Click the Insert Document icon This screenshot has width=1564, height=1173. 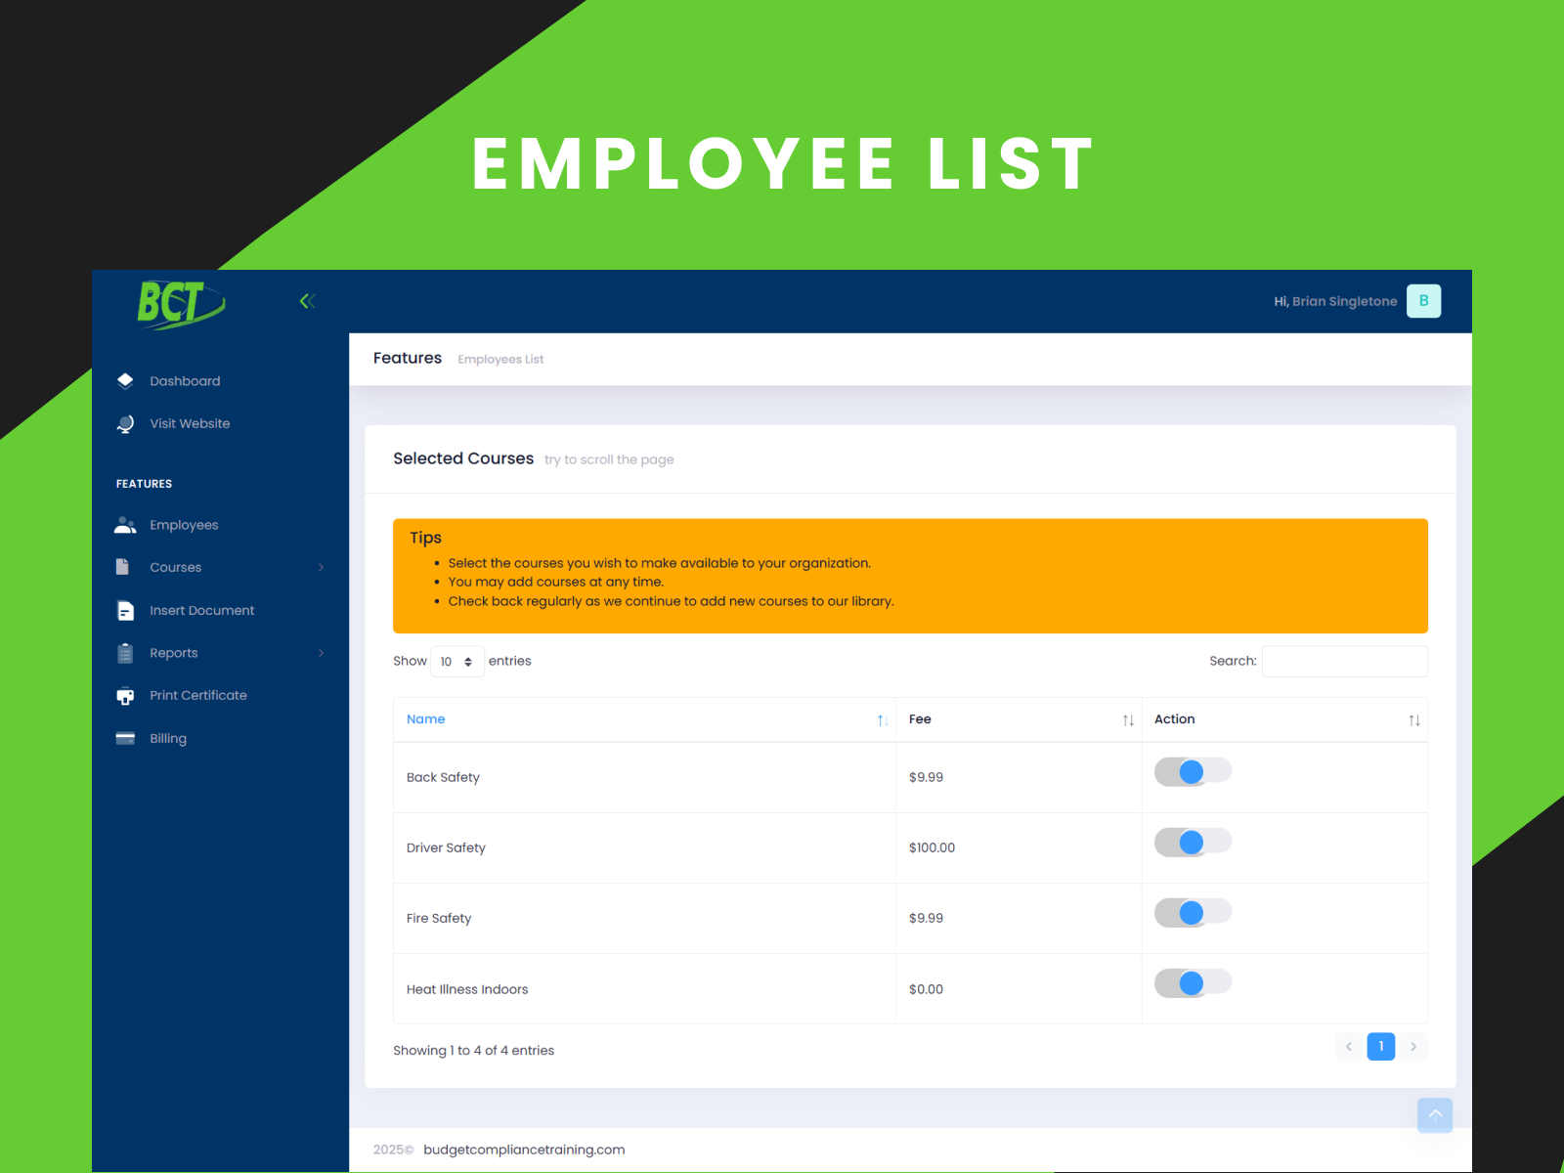[x=125, y=611]
